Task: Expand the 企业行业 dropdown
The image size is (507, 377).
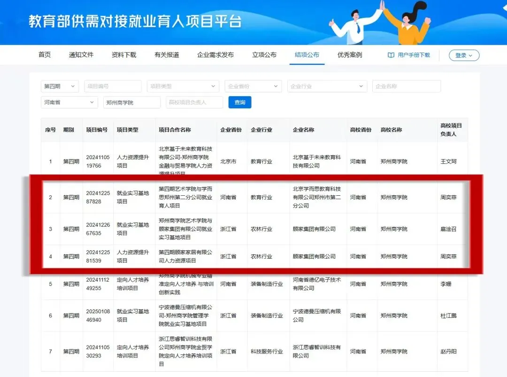Action: (327, 86)
